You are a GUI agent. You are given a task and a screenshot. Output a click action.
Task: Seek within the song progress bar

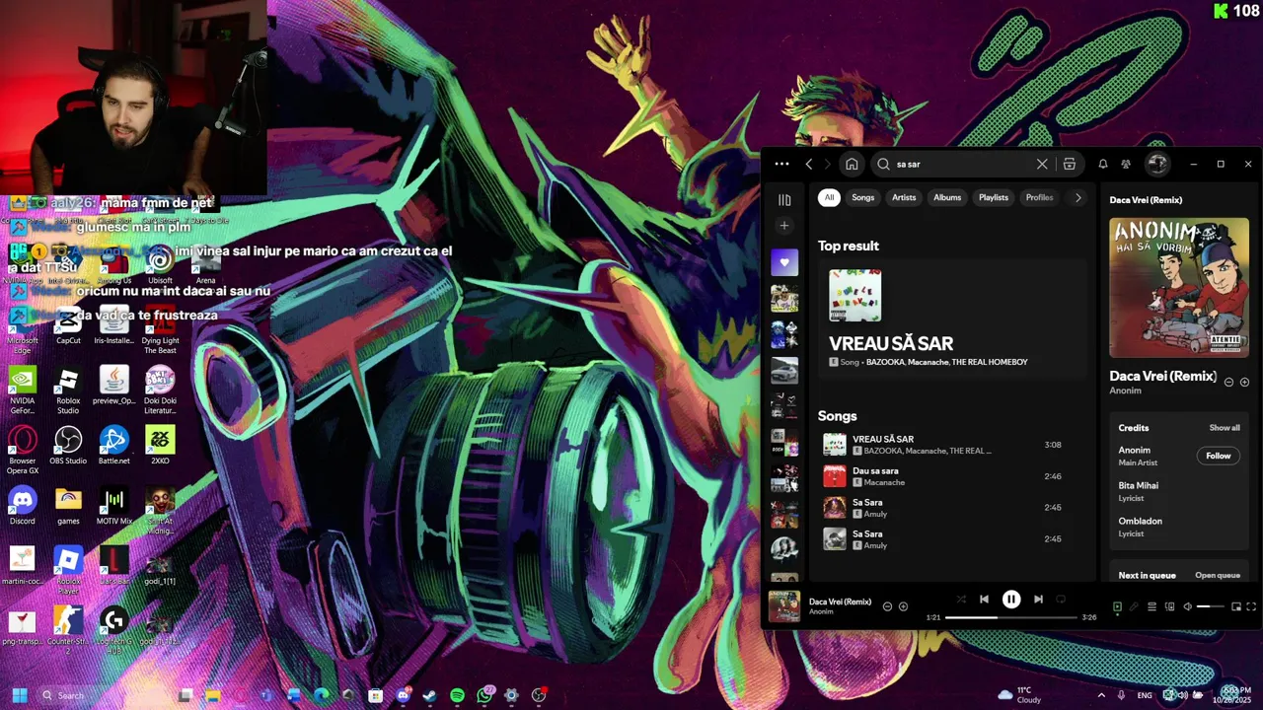1010,617
